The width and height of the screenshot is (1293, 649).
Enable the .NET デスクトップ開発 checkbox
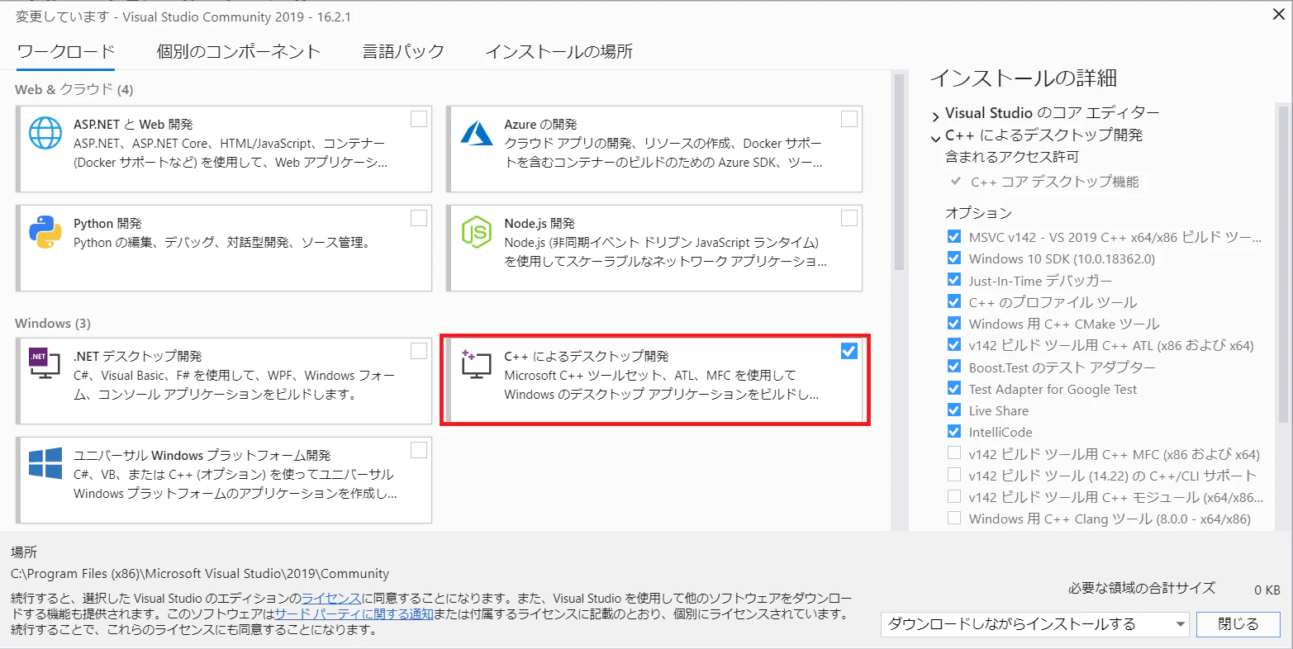pos(419,351)
